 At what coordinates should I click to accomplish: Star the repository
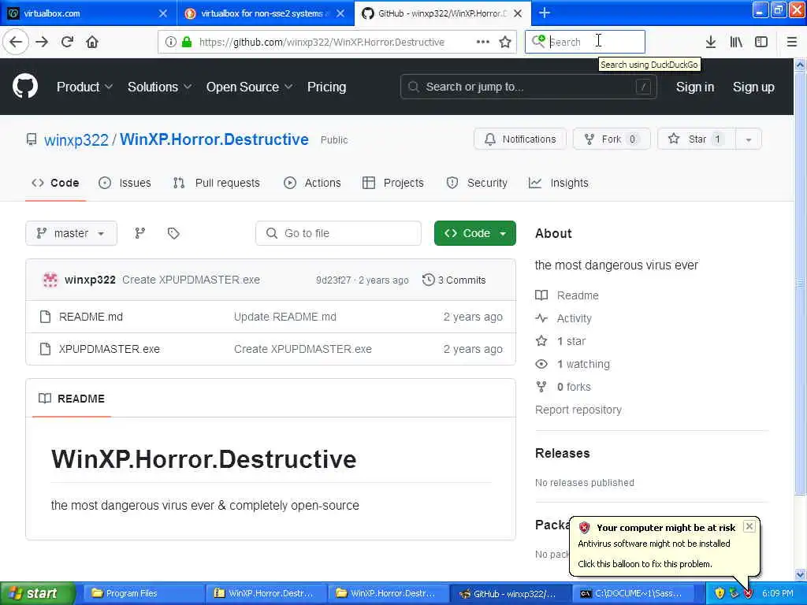(x=697, y=139)
